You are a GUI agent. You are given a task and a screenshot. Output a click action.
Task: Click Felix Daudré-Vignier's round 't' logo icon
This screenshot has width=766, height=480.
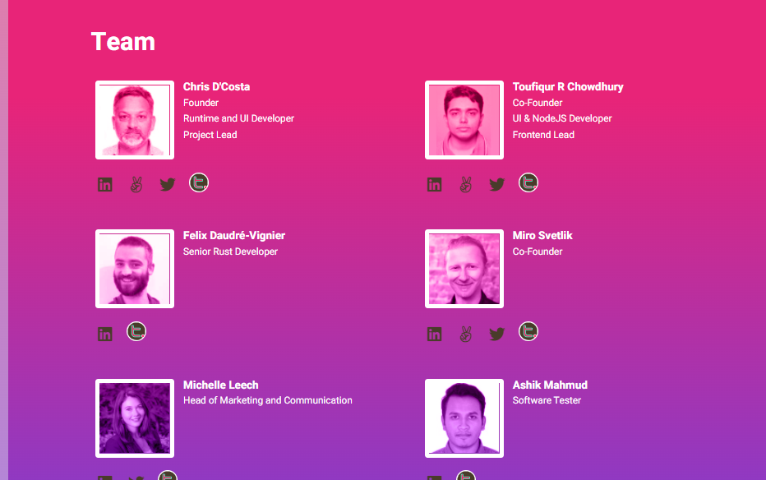[136, 332]
